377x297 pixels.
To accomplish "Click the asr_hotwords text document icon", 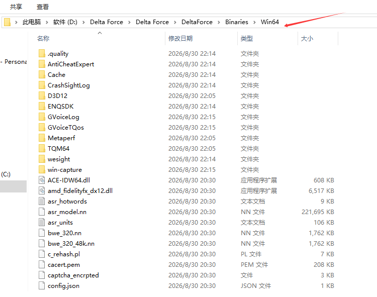I will coord(42,202).
